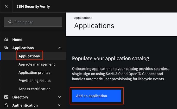Click the Home house icon
177x109 pixels.
tap(6, 39)
